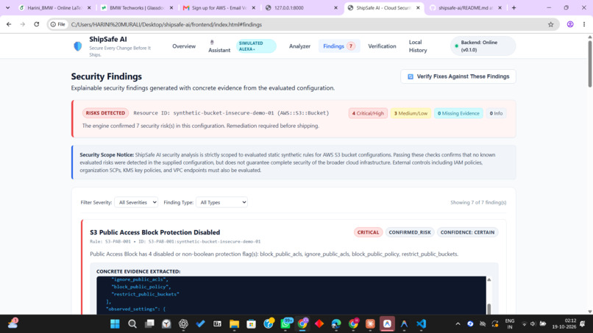Open the Overview section
593x333 pixels.
(x=184, y=46)
